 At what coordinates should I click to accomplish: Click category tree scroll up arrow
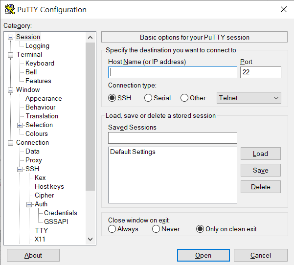pyautogui.click(x=90, y=38)
